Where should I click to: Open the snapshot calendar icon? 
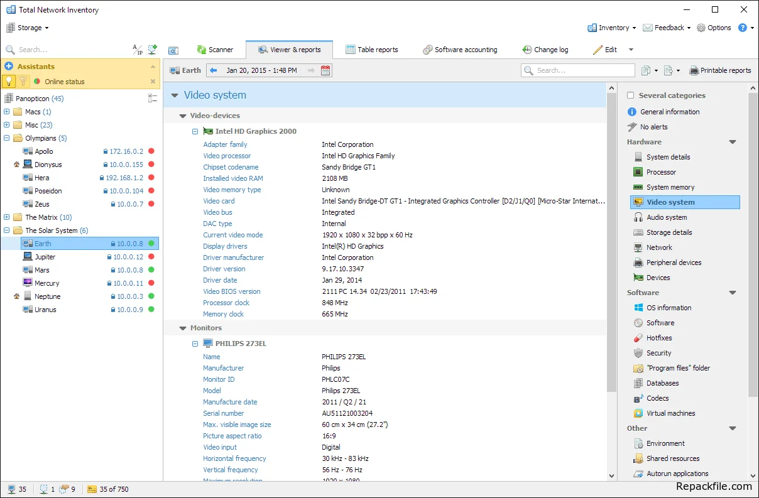pos(325,70)
